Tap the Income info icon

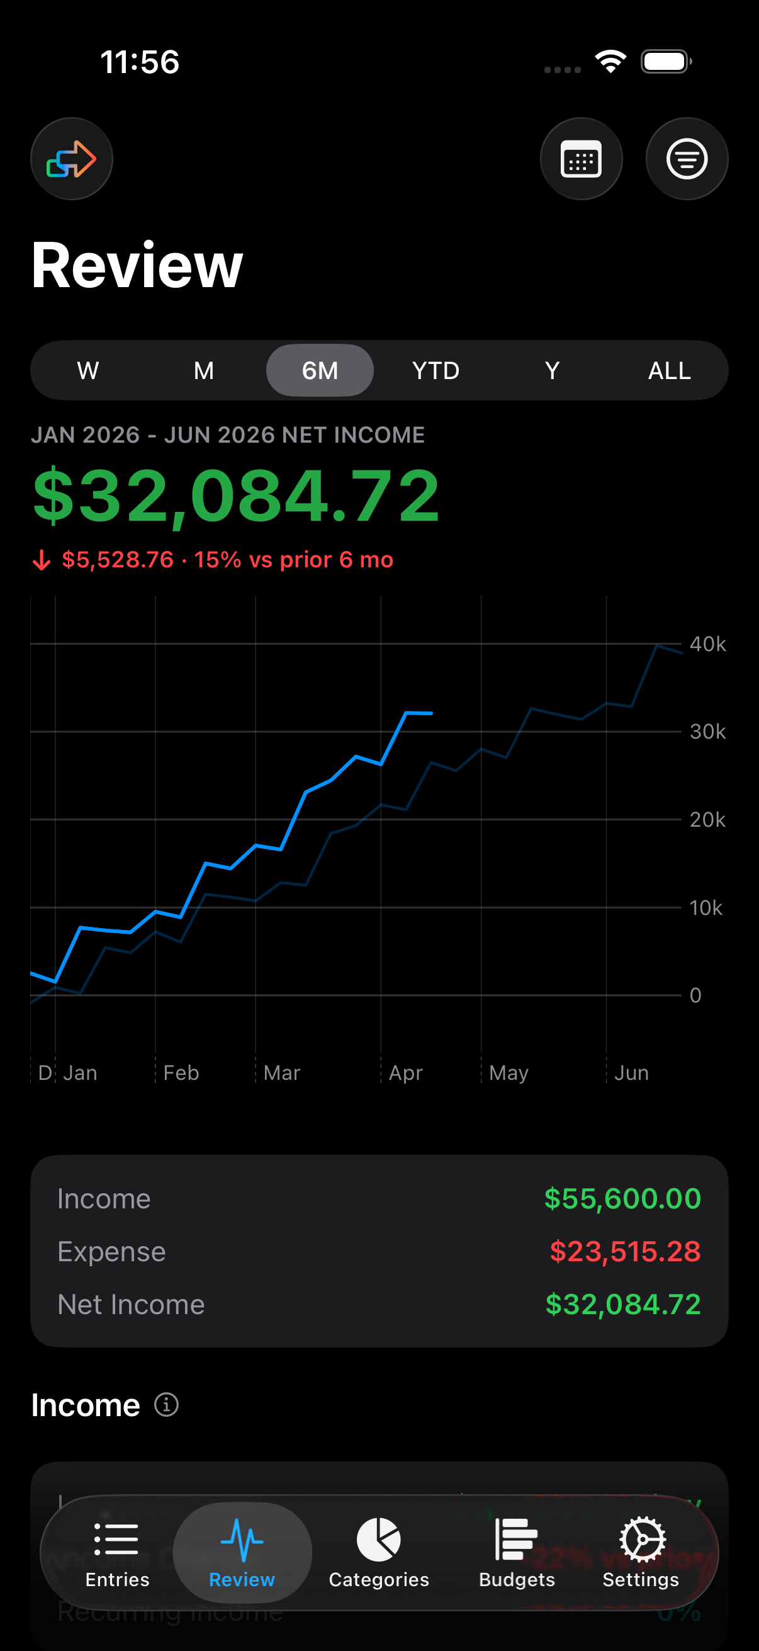pyautogui.click(x=167, y=1405)
